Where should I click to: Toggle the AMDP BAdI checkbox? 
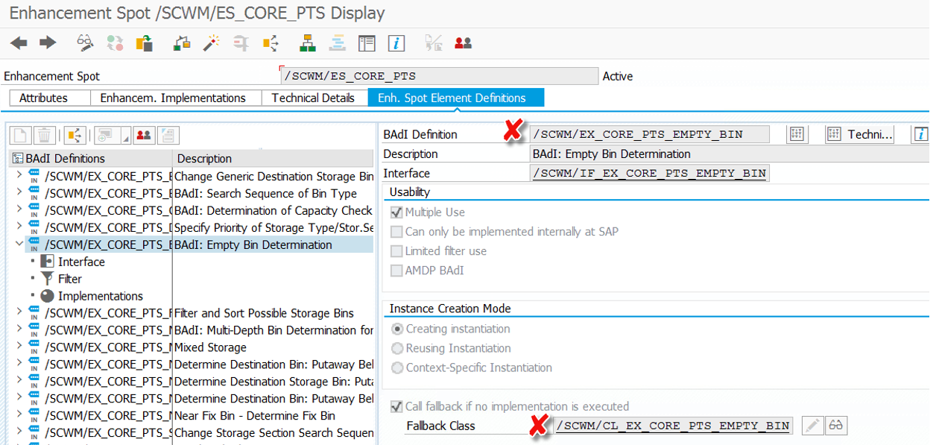click(396, 271)
